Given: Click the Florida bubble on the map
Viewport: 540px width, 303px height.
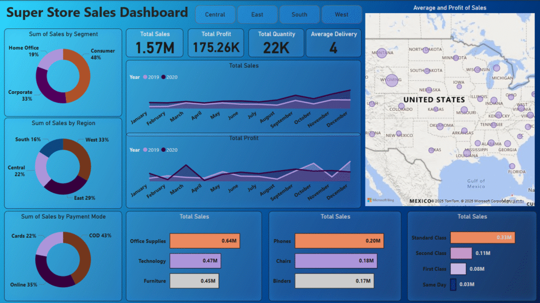Looking at the screenshot, I should click(512, 165).
